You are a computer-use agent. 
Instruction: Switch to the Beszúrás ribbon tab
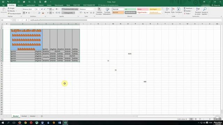pos(20,5)
